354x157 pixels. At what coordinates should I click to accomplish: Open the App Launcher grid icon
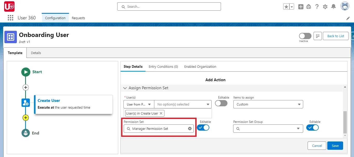point(10,18)
